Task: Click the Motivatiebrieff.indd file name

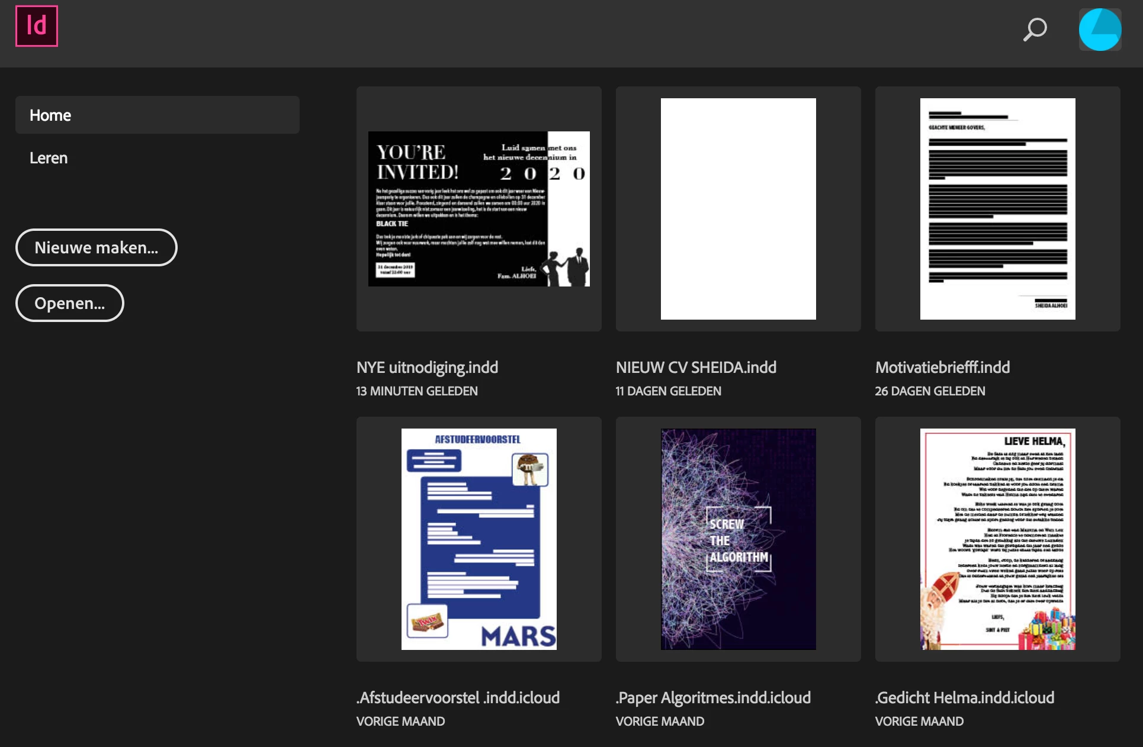Action: [942, 368]
